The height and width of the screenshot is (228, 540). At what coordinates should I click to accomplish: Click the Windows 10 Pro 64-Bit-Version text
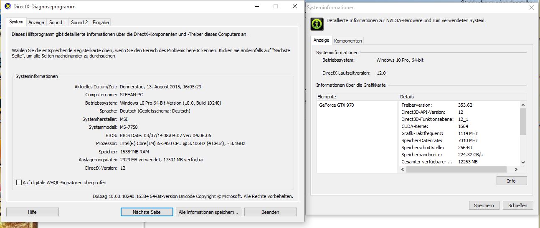click(x=170, y=103)
